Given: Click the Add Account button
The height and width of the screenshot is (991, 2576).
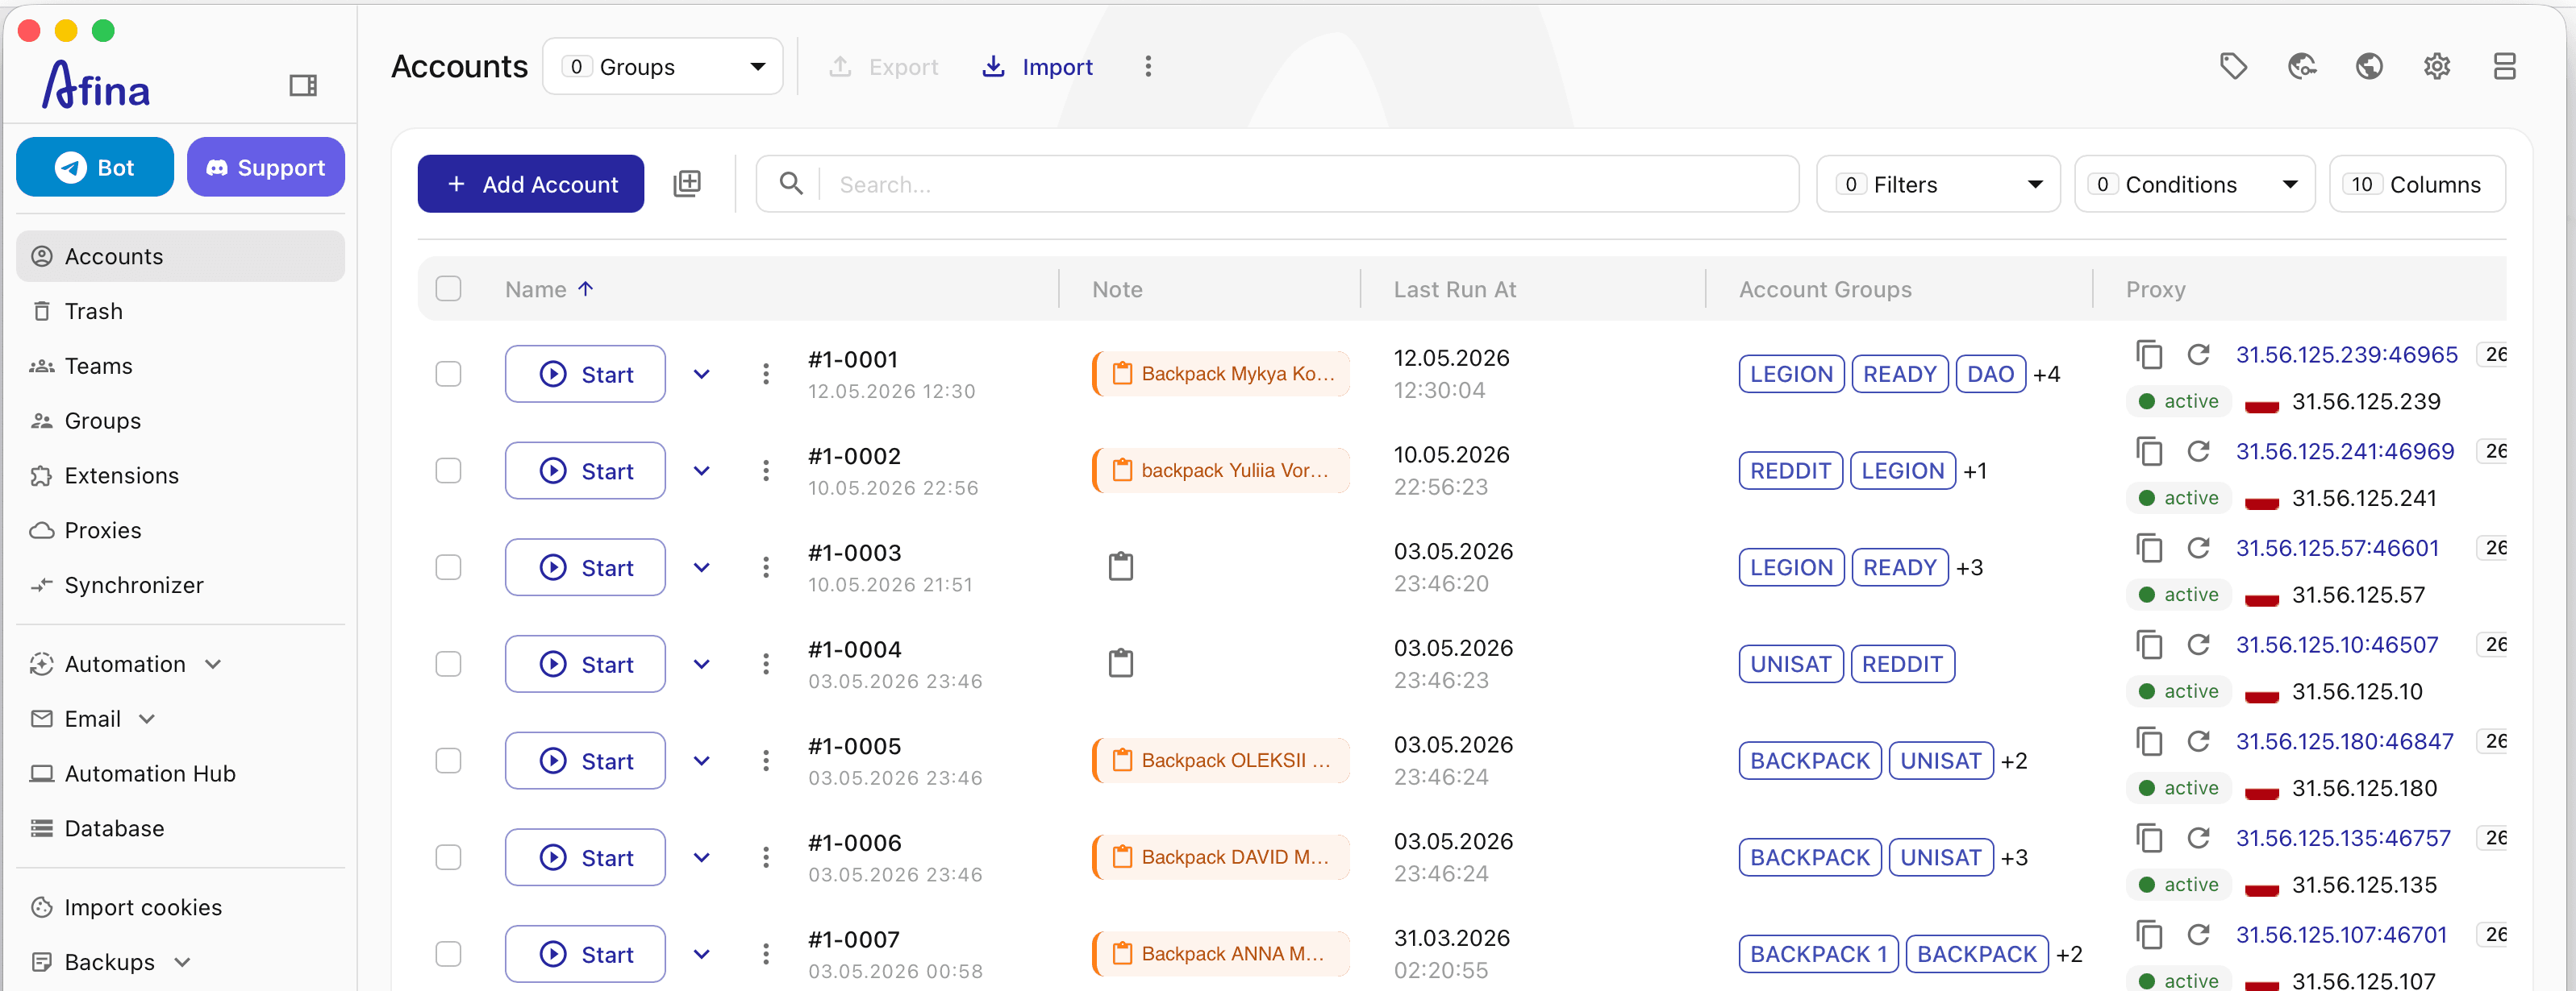Looking at the screenshot, I should pyautogui.click(x=531, y=184).
